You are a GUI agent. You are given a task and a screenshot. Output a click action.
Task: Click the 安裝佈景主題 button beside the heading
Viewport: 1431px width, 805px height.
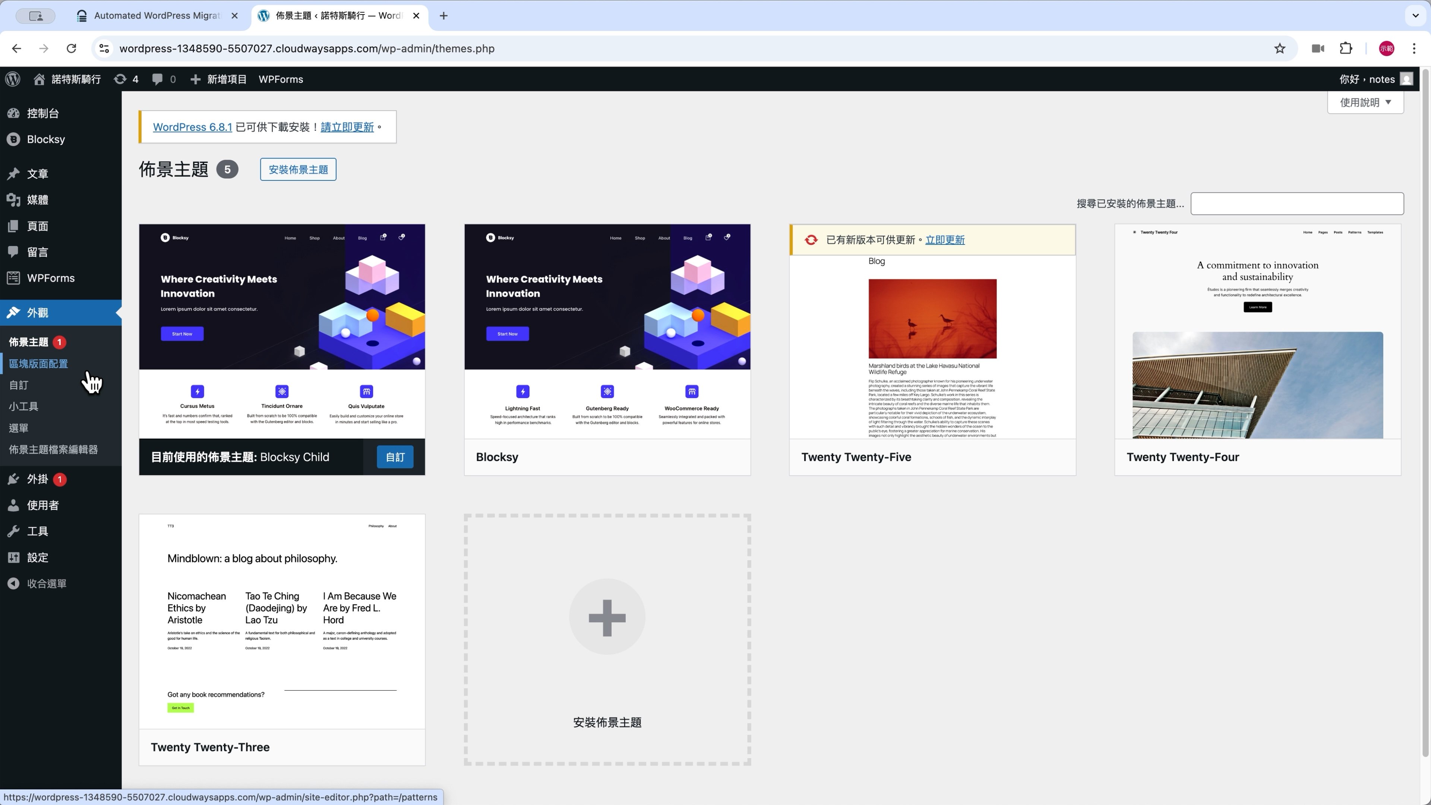(x=298, y=170)
